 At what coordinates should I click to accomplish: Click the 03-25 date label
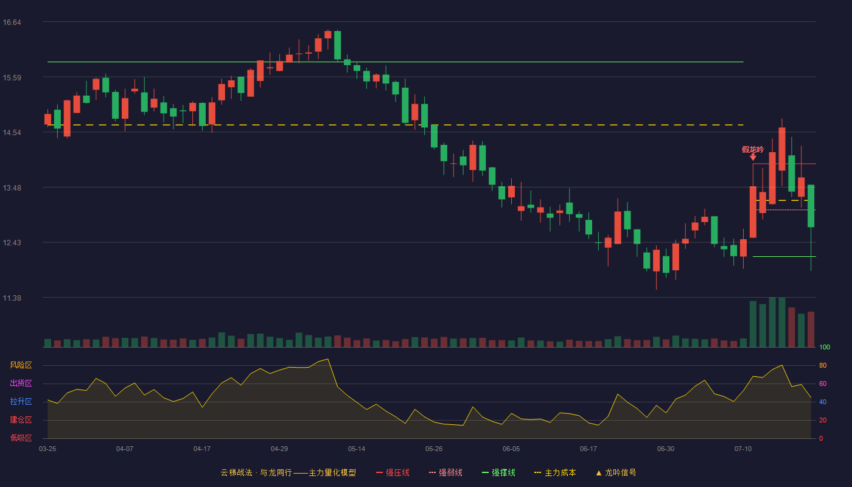[47, 449]
